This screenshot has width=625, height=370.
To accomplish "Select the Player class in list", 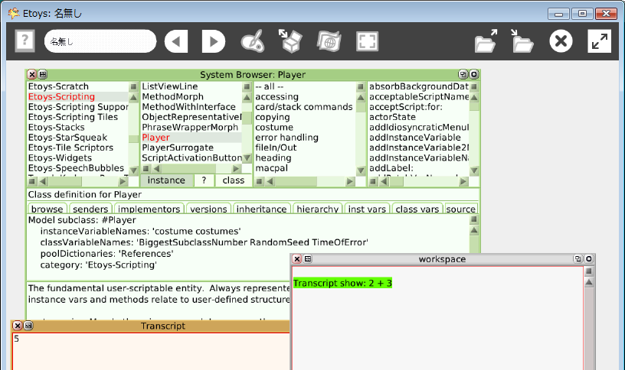I will tap(156, 138).
